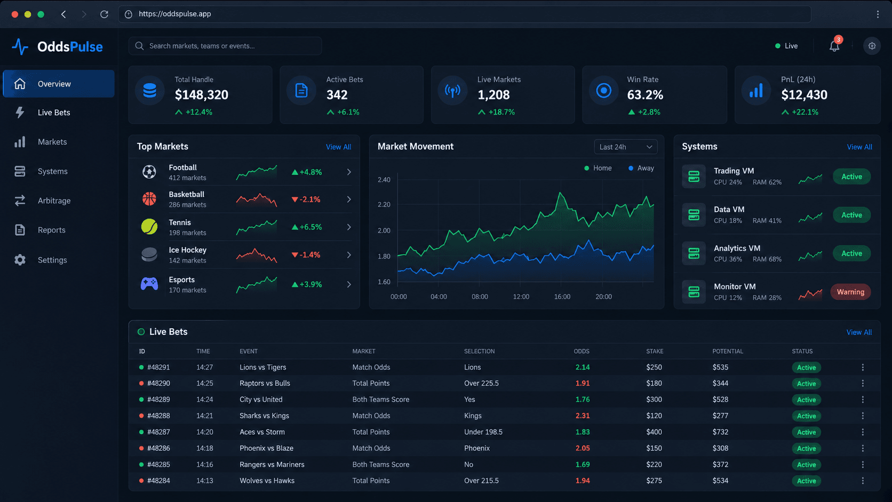Click Active status badge for bet #48287
This screenshot has height=502, width=892.
pyautogui.click(x=806, y=432)
